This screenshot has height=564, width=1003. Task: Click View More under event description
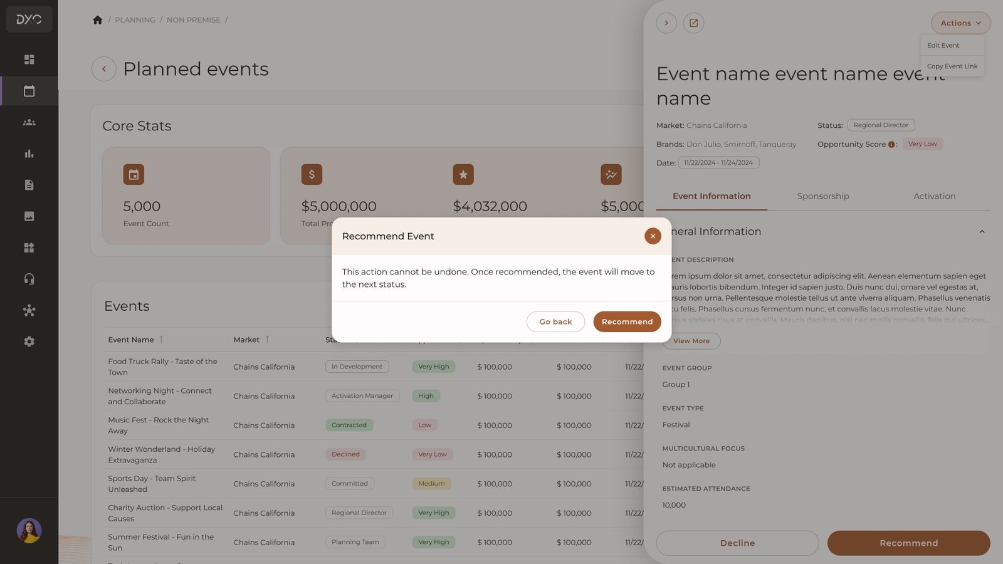click(x=691, y=341)
